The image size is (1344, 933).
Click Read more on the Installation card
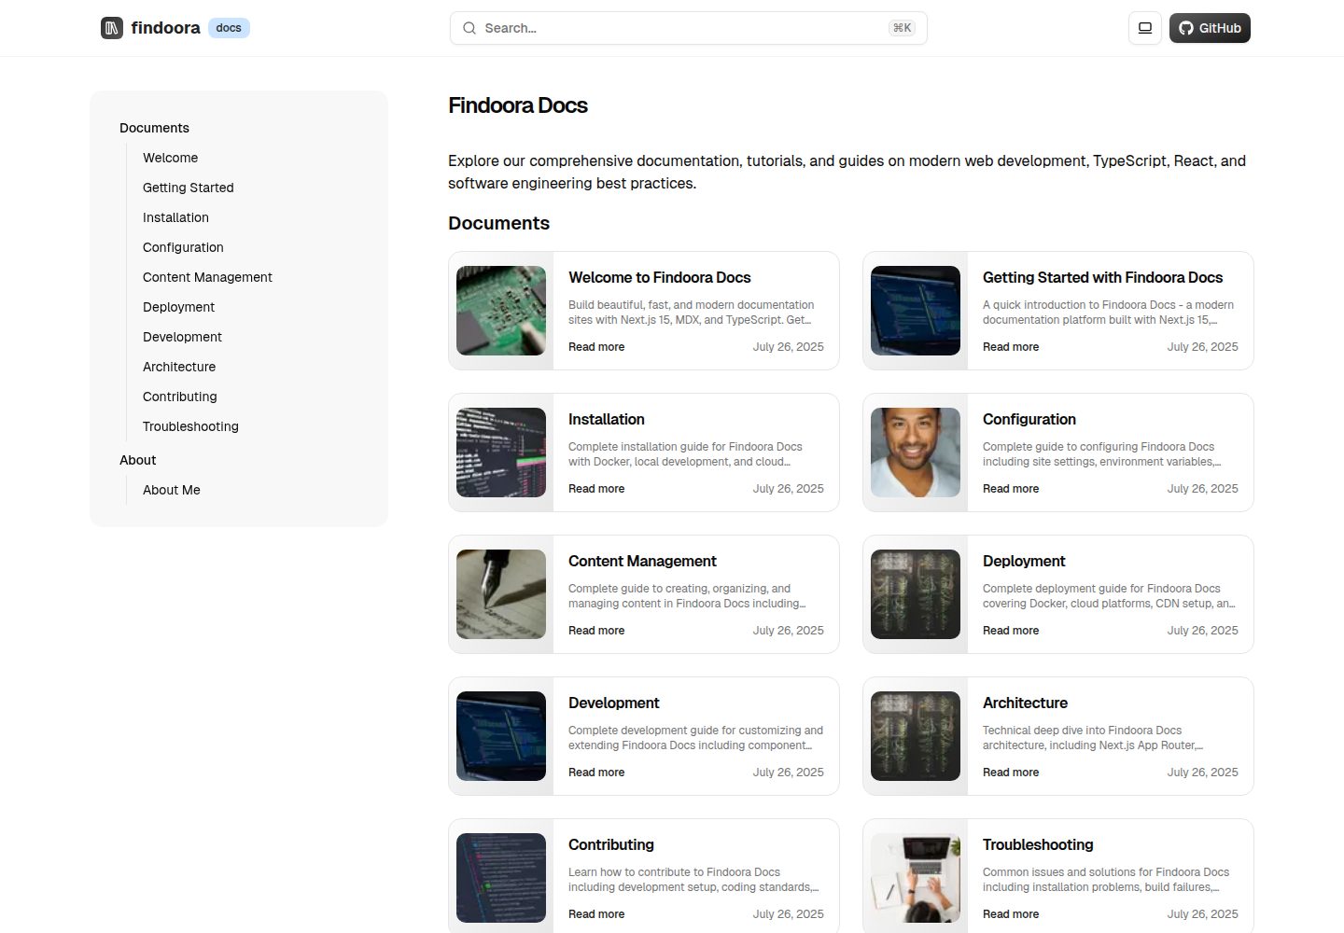coord(596,489)
